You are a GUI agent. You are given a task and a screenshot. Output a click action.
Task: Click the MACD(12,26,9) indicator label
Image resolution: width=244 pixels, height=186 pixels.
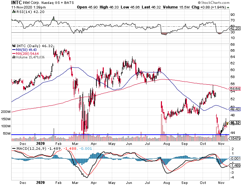click(32, 148)
